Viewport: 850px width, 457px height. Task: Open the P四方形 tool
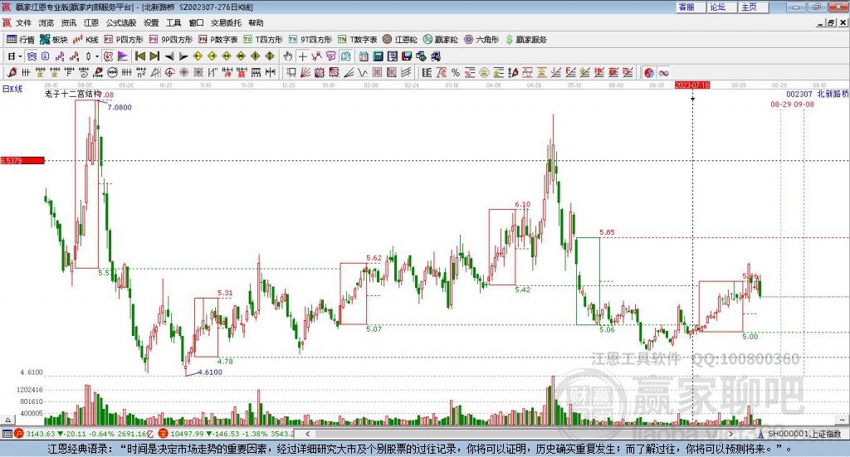[x=124, y=40]
